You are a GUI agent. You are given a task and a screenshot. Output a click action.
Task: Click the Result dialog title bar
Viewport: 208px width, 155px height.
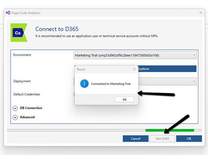pyautogui.click(x=100, y=69)
